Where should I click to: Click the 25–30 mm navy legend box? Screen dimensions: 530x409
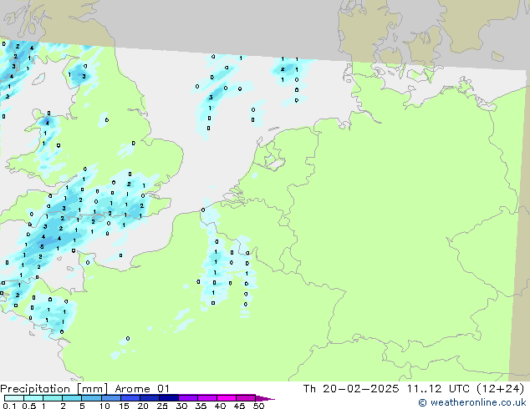click(x=168, y=398)
